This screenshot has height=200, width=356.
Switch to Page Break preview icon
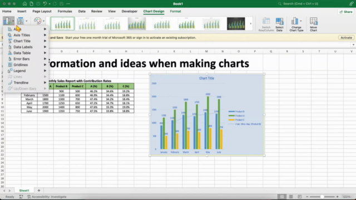tap(299, 197)
